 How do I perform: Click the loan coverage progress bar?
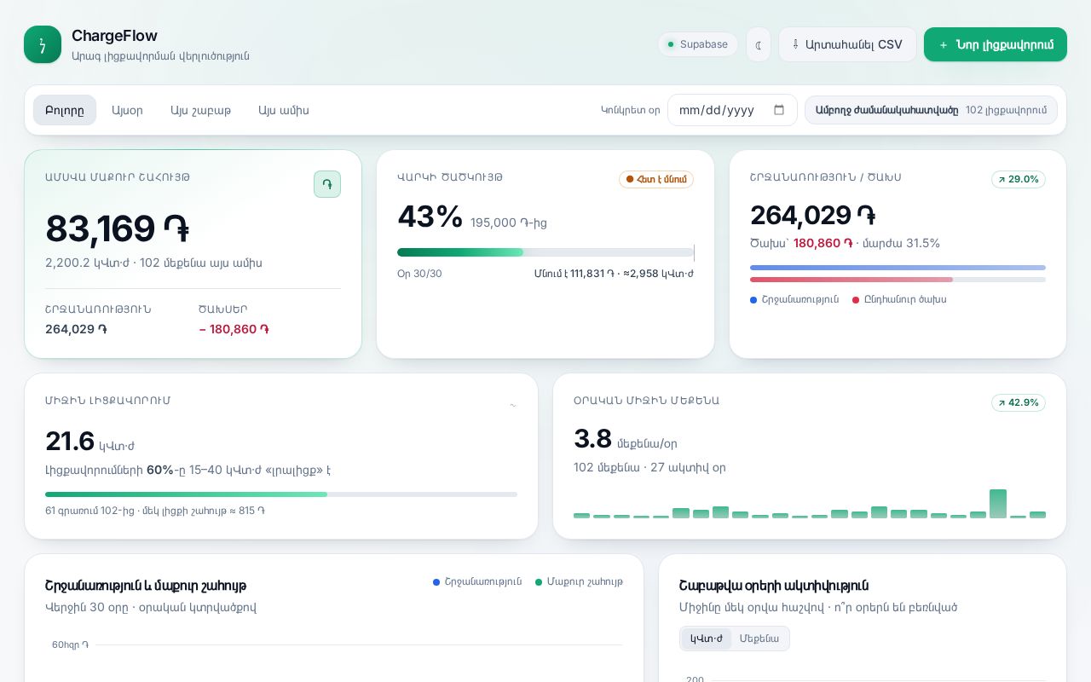(545, 252)
